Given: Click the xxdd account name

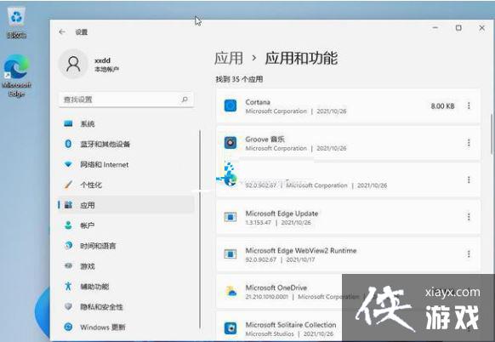Looking at the screenshot, I should point(103,60).
